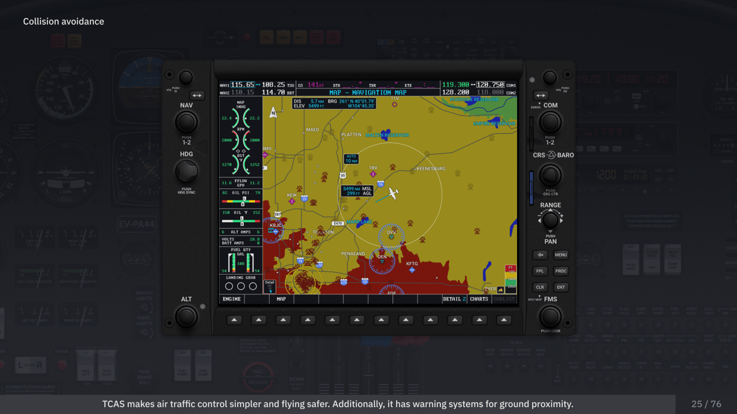The height and width of the screenshot is (414, 737).
Task: Switch to the ENGINE softkey page
Action: [232, 299]
